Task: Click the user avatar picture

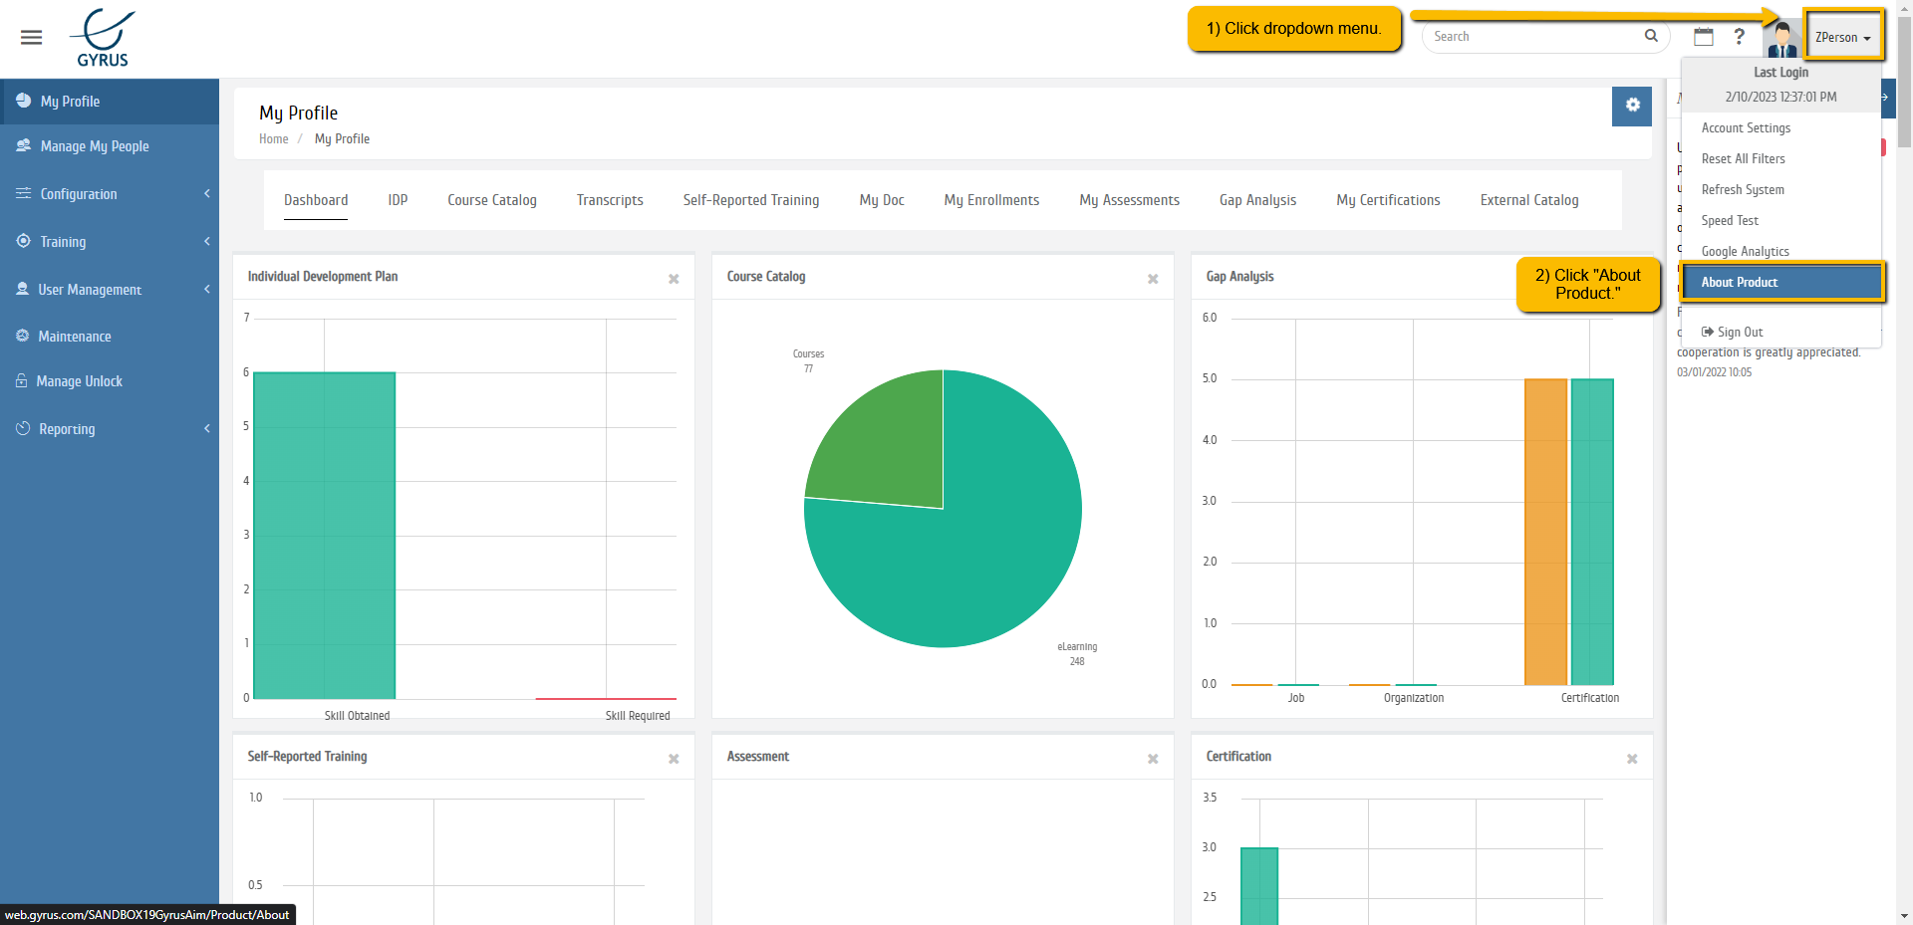Action: click(1781, 40)
